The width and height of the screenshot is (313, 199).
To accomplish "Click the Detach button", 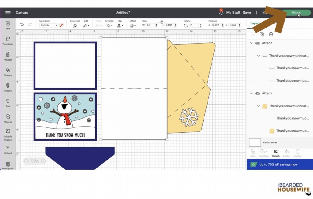I will pos(276,153).
